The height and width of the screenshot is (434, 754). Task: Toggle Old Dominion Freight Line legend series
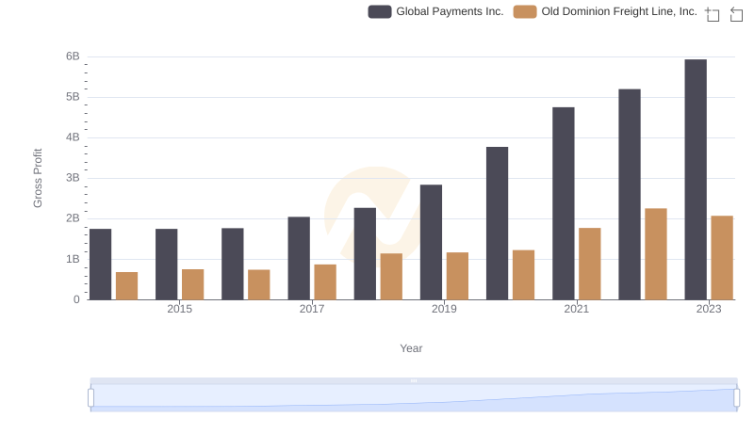click(605, 11)
